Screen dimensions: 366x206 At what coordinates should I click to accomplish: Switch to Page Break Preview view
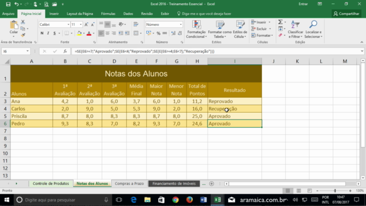tap(309, 191)
